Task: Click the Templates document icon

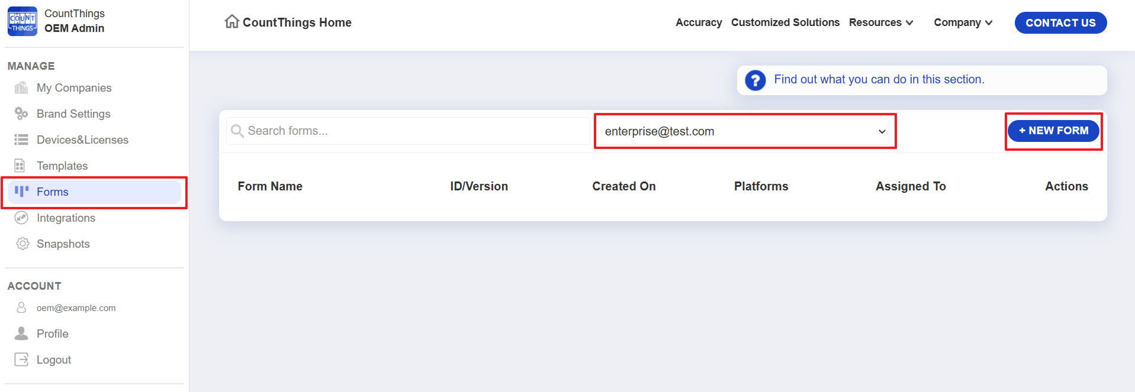Action: click(20, 166)
